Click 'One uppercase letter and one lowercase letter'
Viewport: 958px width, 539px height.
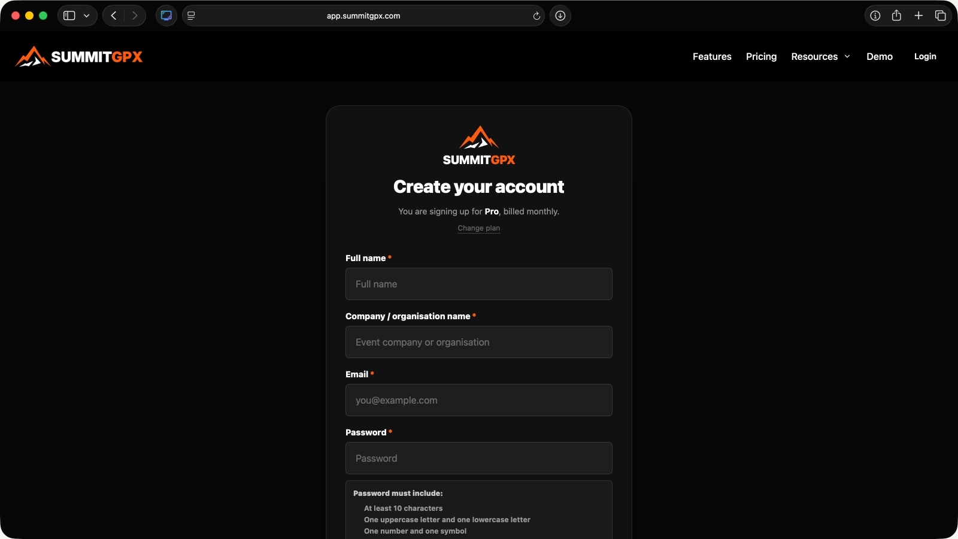tap(447, 520)
